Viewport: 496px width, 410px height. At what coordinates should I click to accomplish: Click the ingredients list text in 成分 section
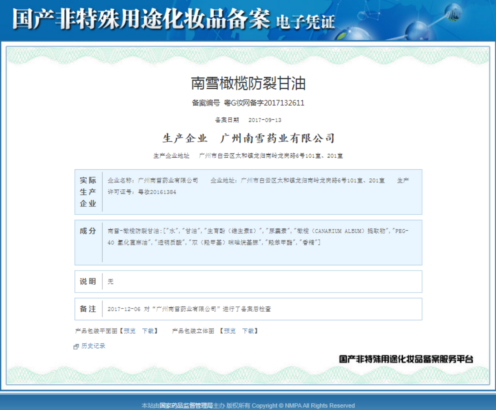pyautogui.click(x=258, y=237)
